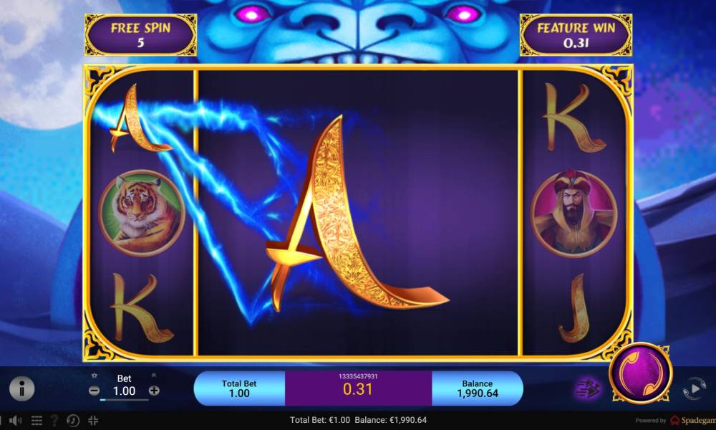The image size is (716, 430).
Task: Open the game info button
Action: [21, 389]
